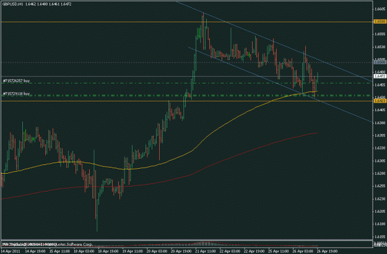This screenshot has width=387, height=254.
Task: Click the 25 Apr 11:00 time label
Action: pyautogui.click(x=278, y=252)
